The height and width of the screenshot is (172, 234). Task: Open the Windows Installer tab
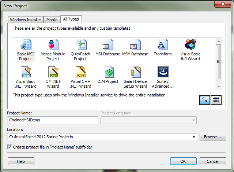pos(26,20)
